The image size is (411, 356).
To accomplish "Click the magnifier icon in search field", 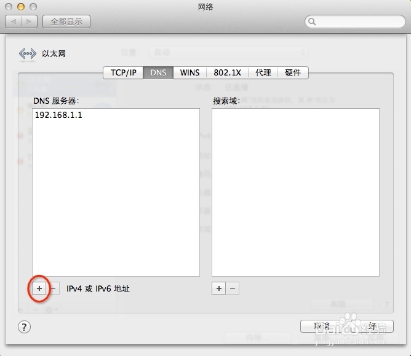I will click(312, 21).
